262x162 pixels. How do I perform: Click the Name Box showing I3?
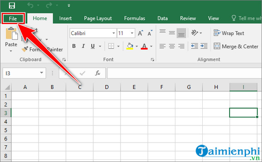click(x=24, y=73)
